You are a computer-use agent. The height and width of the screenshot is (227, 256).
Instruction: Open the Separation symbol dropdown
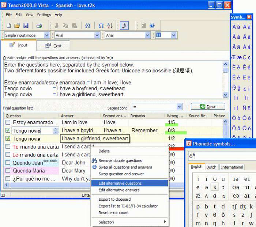[179, 107]
